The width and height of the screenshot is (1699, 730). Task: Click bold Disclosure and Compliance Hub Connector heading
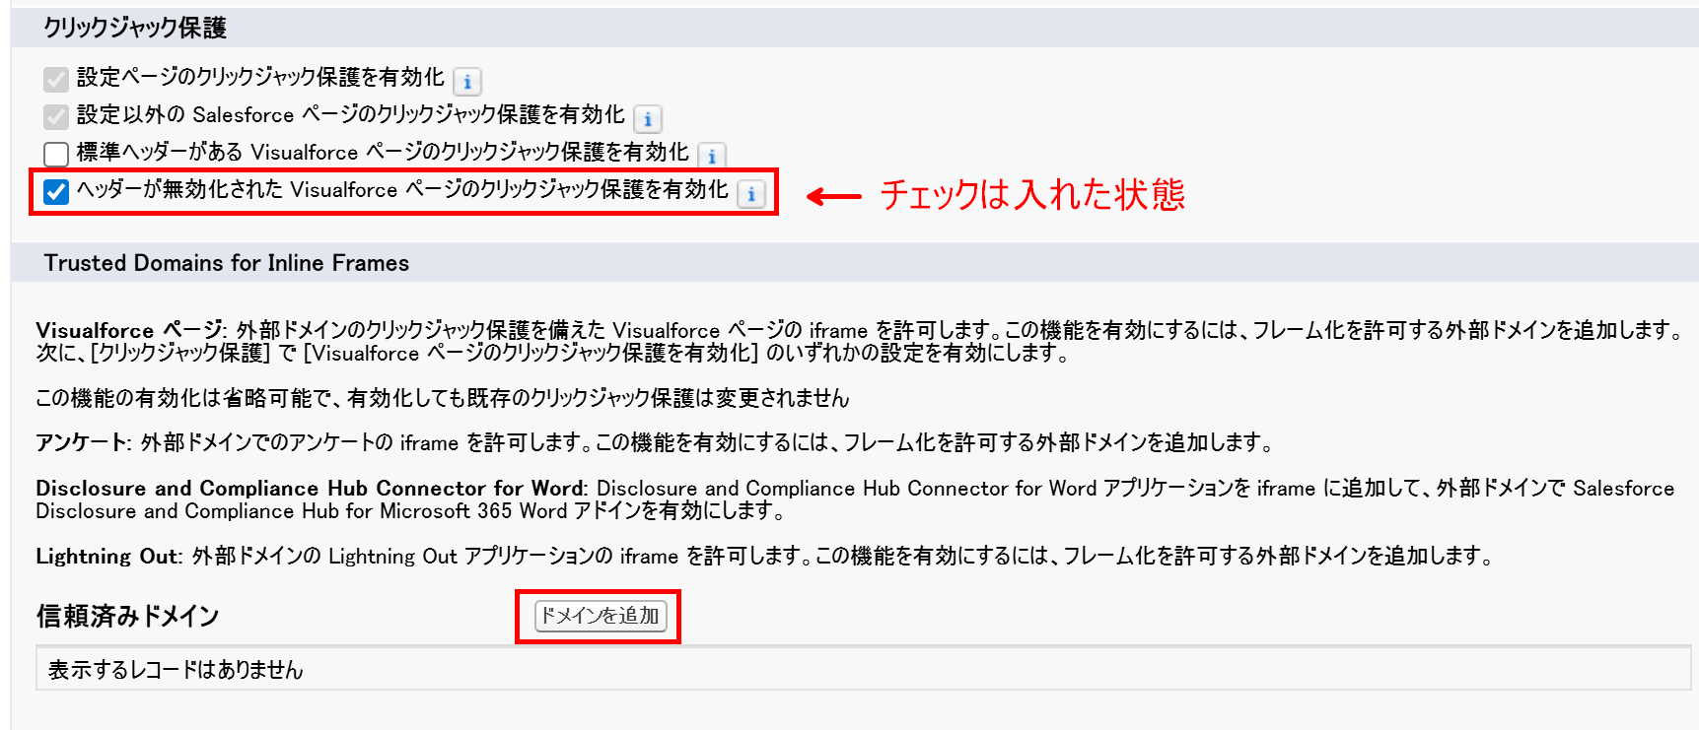coord(312,488)
